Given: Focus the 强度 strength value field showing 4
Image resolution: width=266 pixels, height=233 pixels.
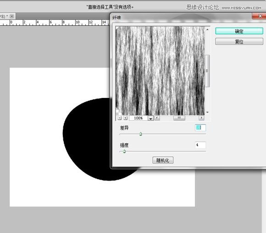Looking at the screenshot, I should click(200, 145).
